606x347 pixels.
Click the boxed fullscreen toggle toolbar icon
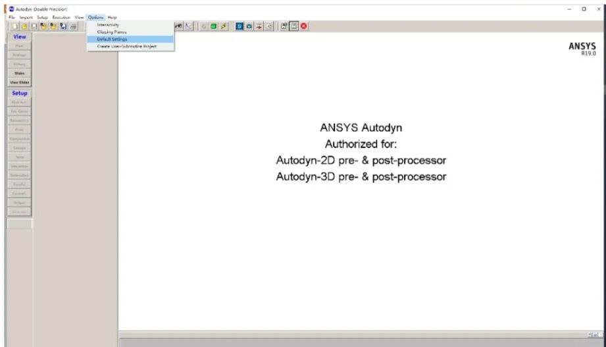pyautogui.click(x=293, y=26)
